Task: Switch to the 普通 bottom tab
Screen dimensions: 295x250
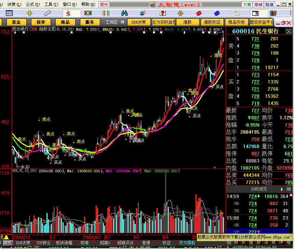Action: [146, 243]
